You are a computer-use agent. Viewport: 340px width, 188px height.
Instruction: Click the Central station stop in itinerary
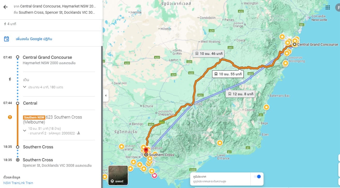coord(30,103)
